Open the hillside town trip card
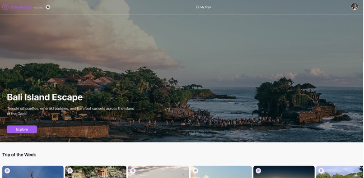Screen dimensions: 364x178 96,172
